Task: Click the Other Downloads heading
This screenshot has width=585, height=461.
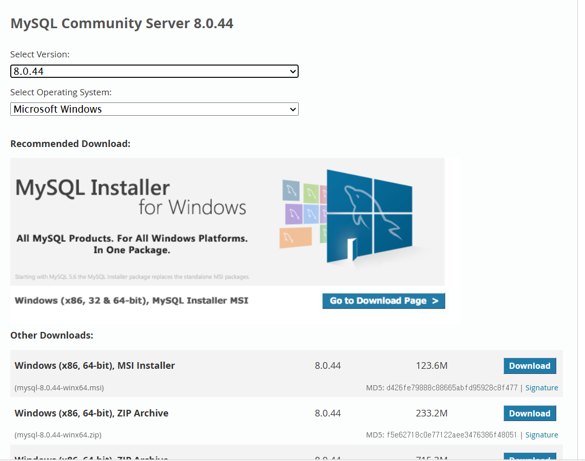Action: [52, 335]
